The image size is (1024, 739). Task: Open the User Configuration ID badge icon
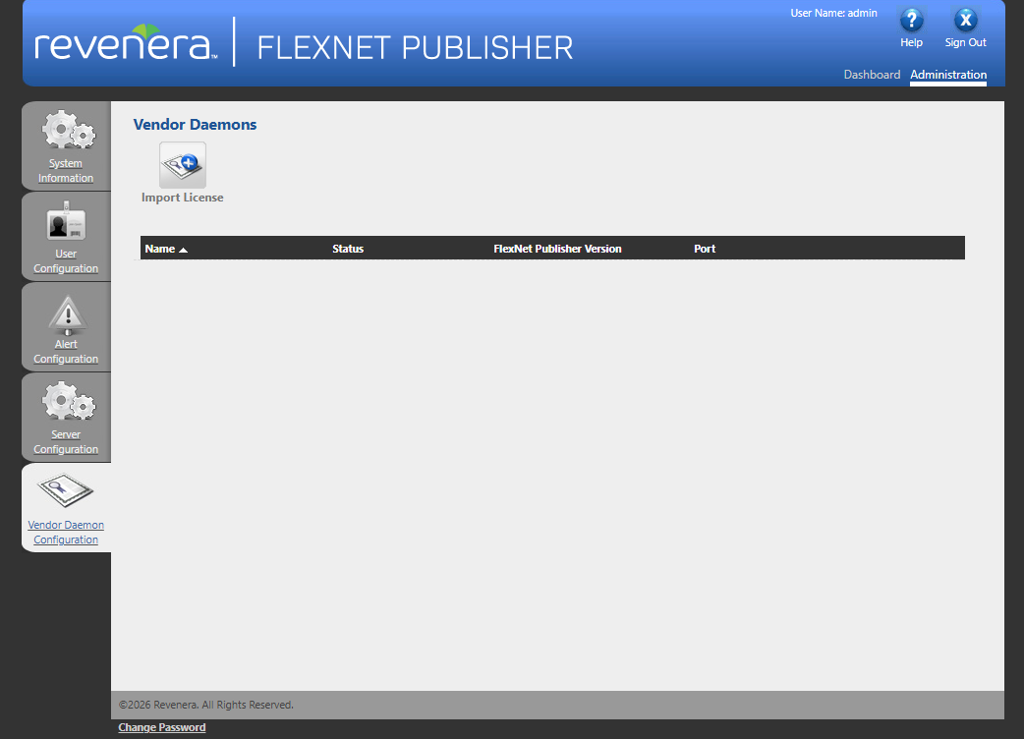coord(66,221)
